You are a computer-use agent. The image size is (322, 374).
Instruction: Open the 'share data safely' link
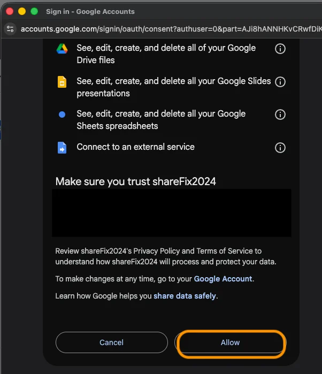point(185,296)
